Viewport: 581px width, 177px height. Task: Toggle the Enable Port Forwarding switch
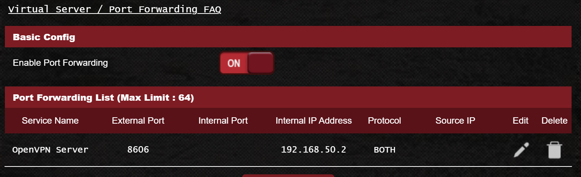click(x=246, y=63)
